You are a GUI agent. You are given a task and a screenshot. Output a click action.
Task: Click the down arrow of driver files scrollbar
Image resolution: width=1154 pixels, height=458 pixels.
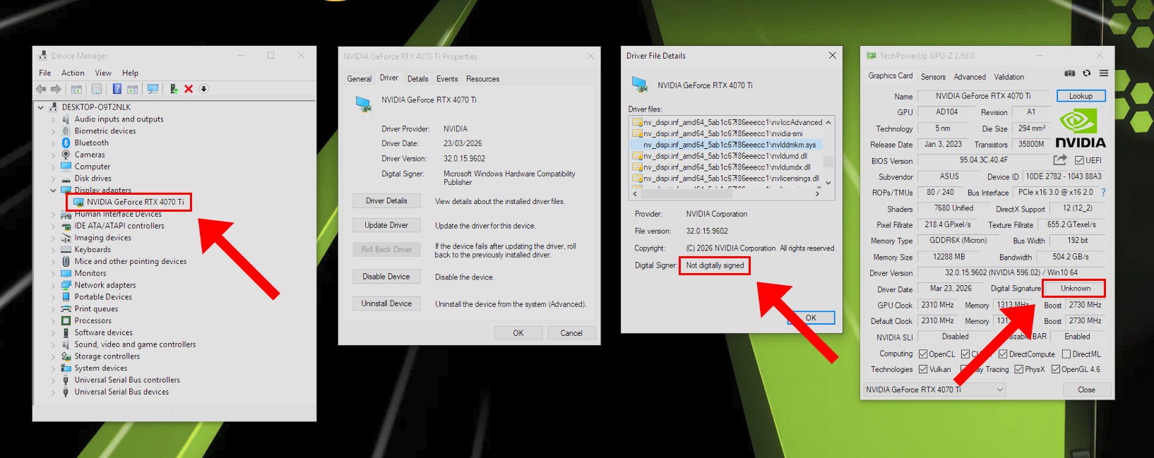pyautogui.click(x=828, y=182)
